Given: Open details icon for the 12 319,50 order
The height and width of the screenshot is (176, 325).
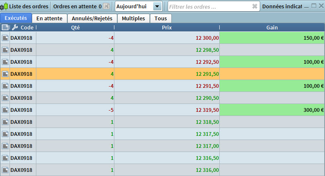Looking at the screenshot, I should (5, 110).
